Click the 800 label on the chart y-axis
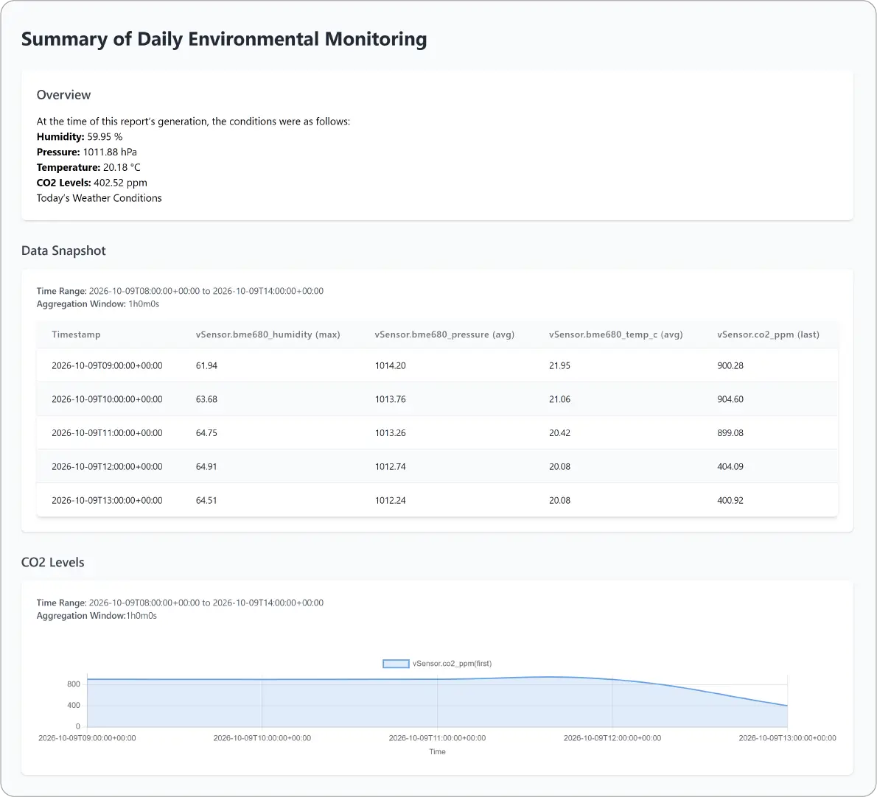The image size is (877, 797). coord(73,684)
